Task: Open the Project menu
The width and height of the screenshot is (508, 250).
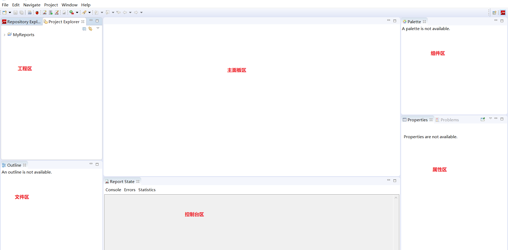Action: pos(51,5)
